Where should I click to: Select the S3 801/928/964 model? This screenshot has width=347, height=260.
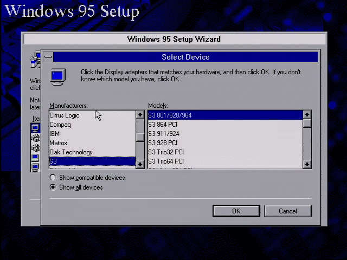[x=226, y=115]
